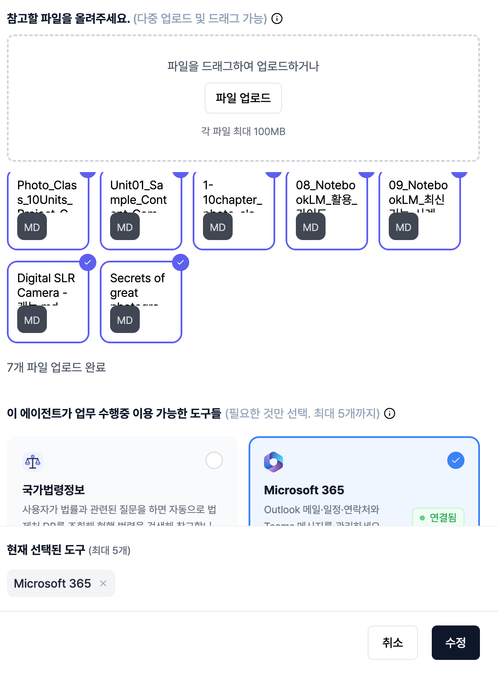Deselect the Digital SLR Camera file checkmark

coord(88,262)
